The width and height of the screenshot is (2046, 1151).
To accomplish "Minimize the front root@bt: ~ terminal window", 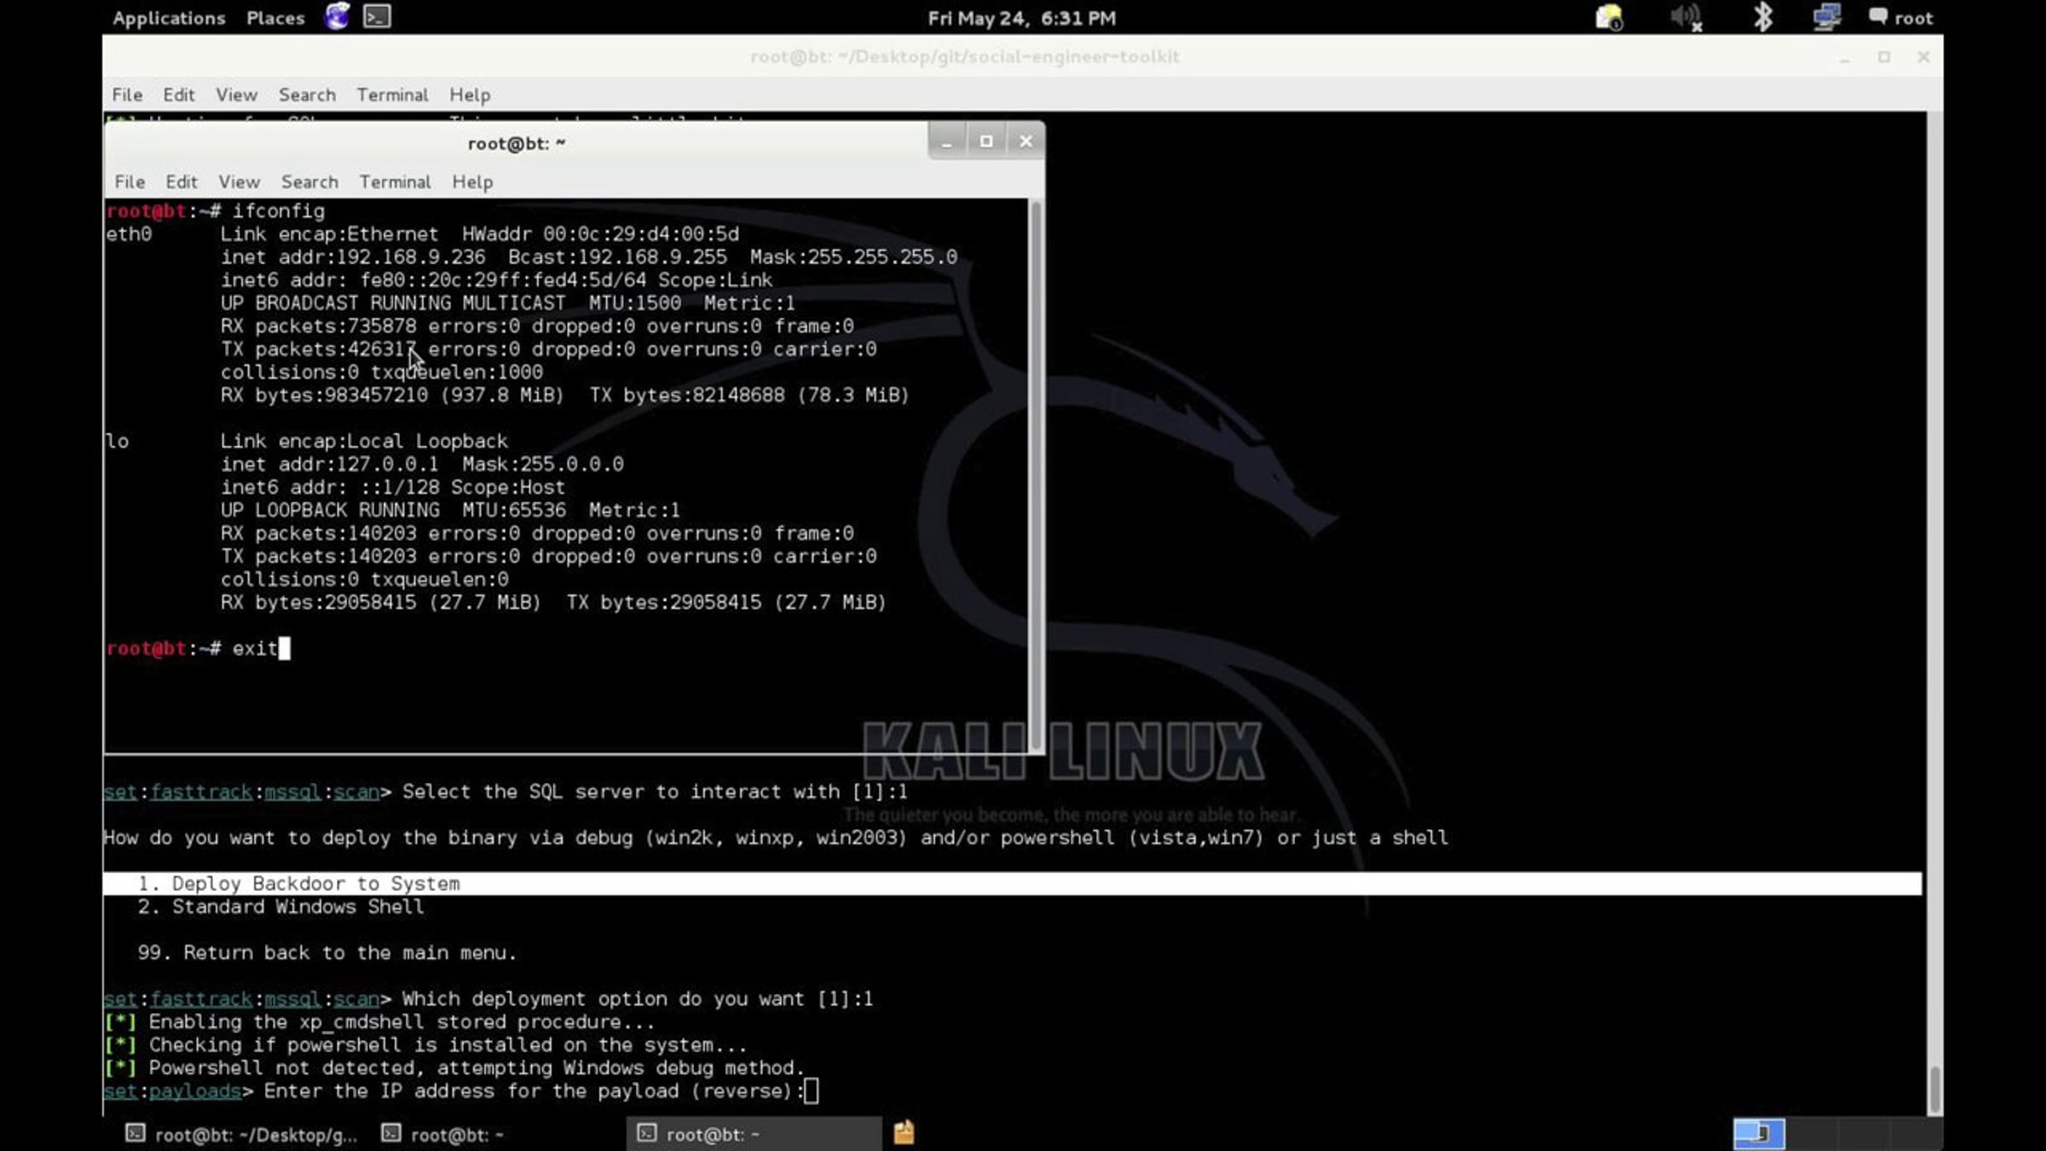I will [946, 142].
